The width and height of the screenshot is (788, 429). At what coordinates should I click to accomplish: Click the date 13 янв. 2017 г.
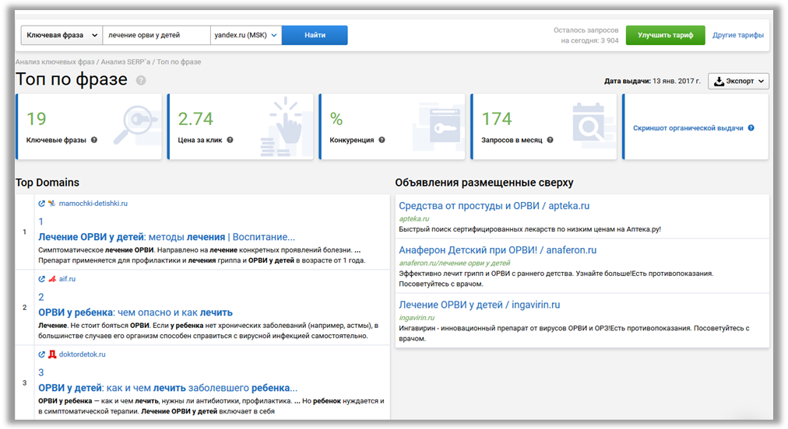[677, 81]
